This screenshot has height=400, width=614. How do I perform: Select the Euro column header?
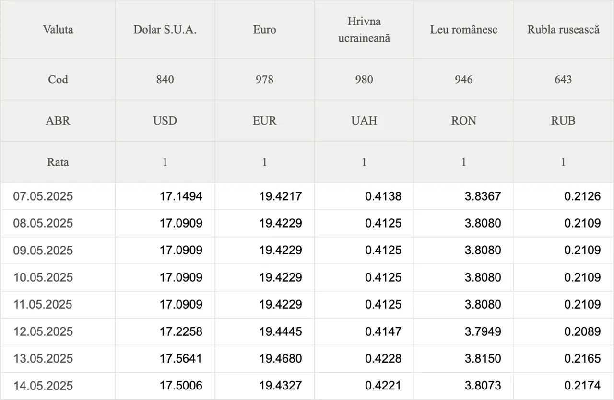pos(265,30)
